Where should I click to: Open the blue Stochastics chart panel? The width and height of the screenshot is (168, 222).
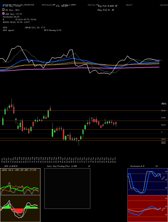click(148, 182)
